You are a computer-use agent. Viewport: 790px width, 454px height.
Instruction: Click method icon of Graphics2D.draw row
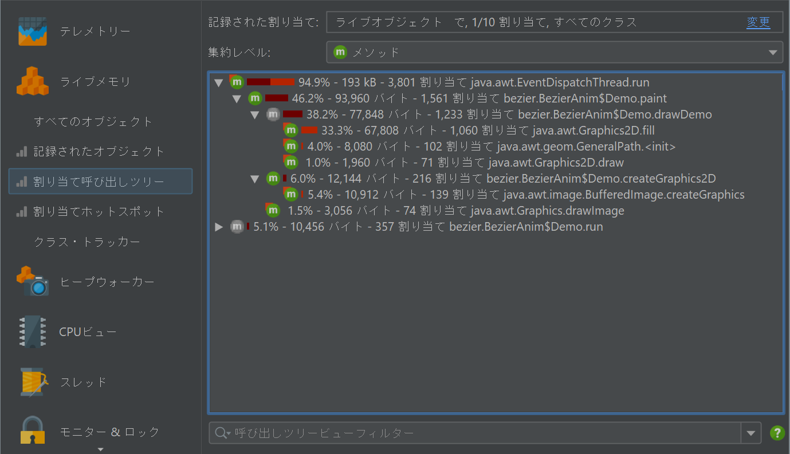[290, 163]
